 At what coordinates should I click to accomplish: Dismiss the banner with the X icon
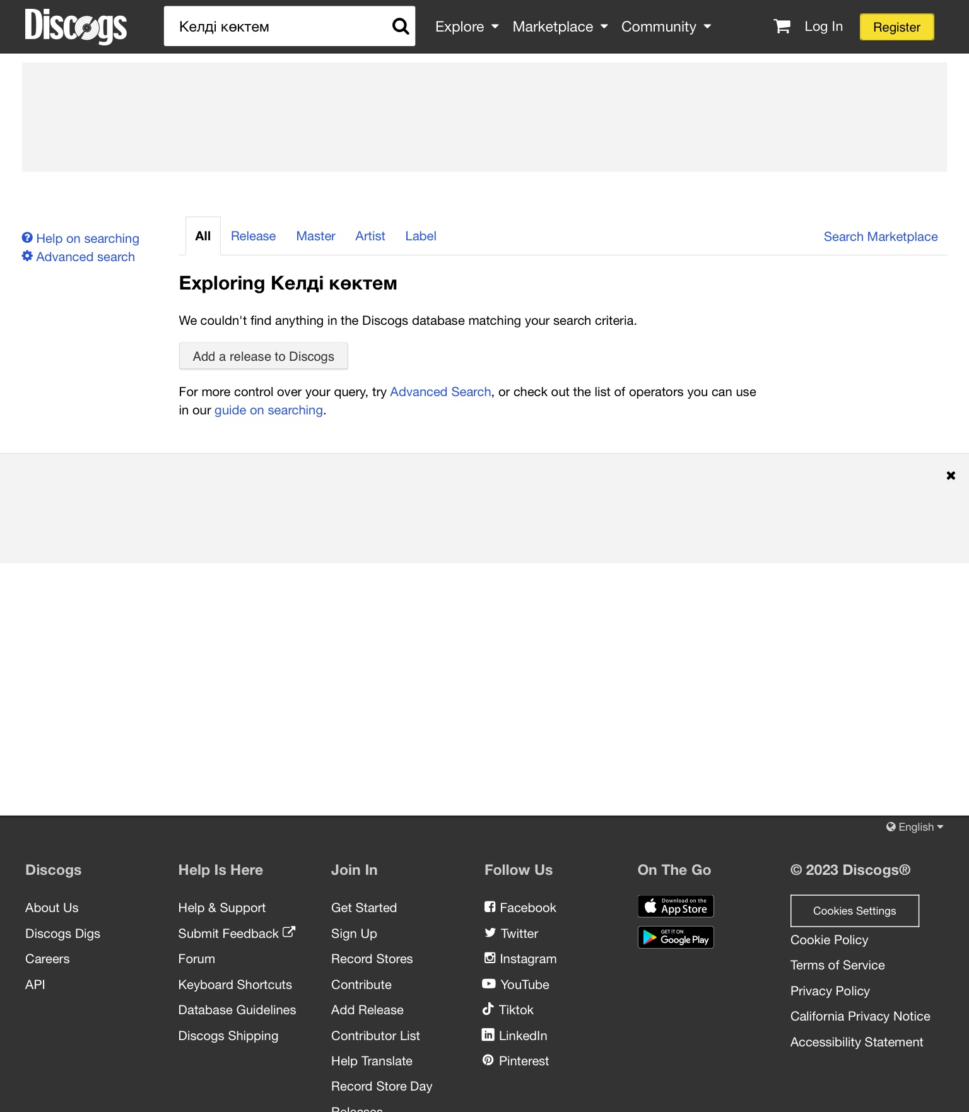pos(951,476)
